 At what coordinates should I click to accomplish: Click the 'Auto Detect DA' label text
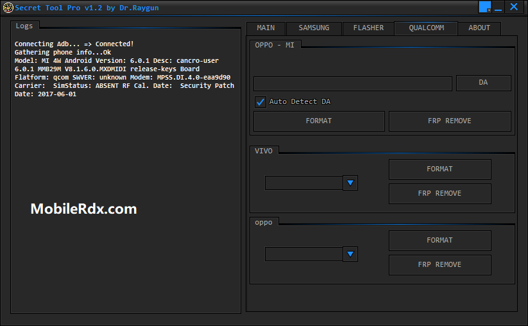300,101
